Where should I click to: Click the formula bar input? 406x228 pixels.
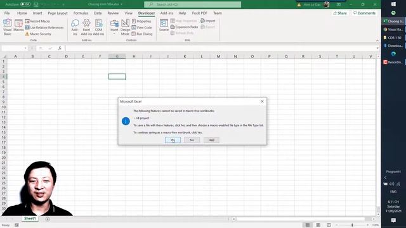pos(220,48)
